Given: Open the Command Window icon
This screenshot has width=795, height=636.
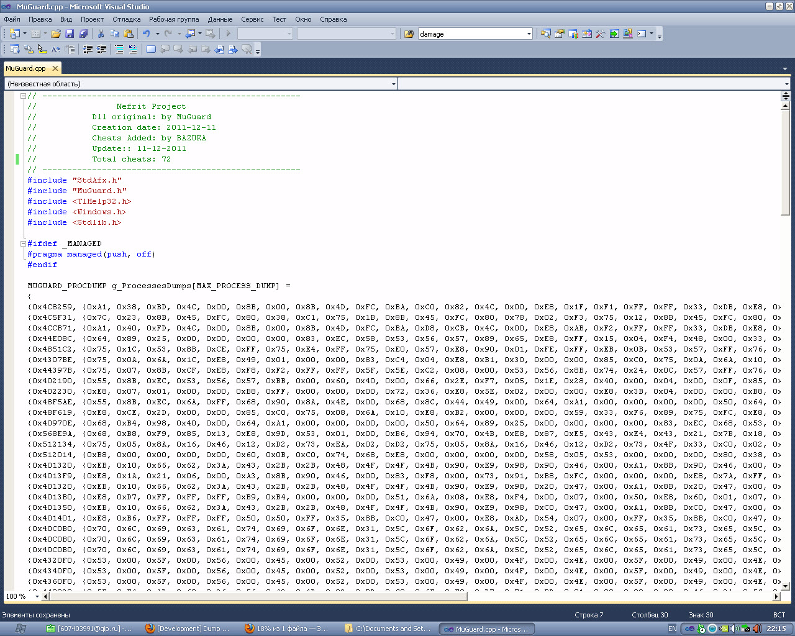Looking at the screenshot, I should (642, 34).
